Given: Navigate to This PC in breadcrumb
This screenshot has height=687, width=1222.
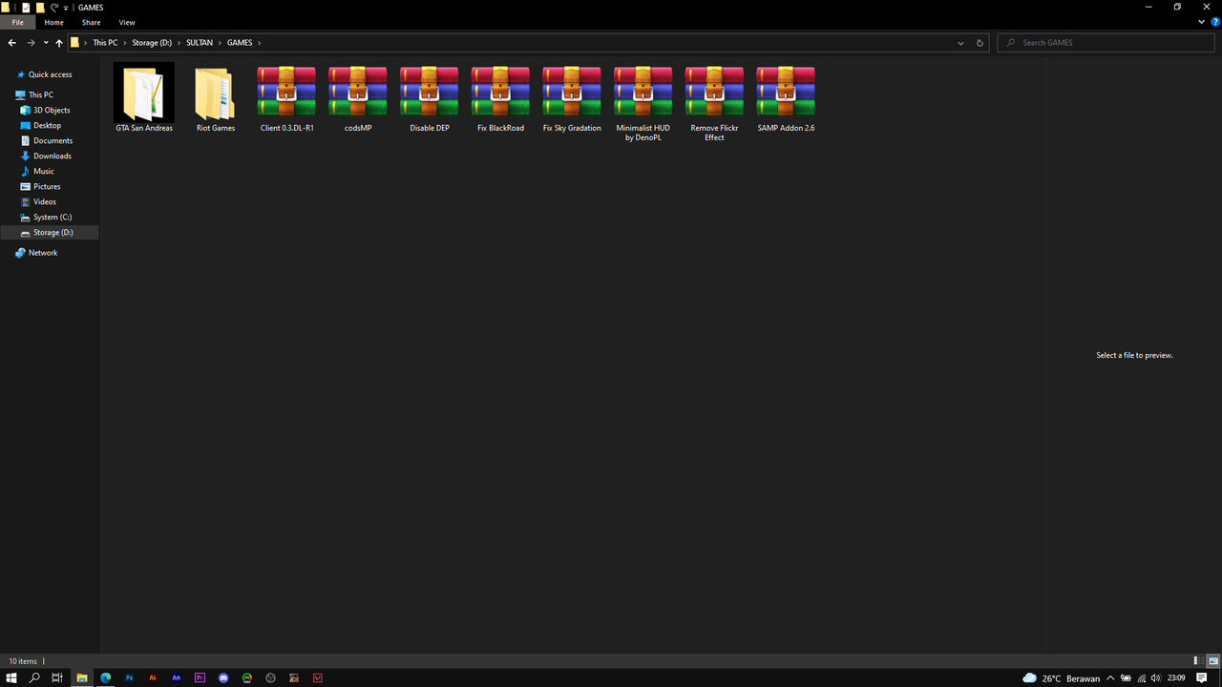Looking at the screenshot, I should coord(105,43).
